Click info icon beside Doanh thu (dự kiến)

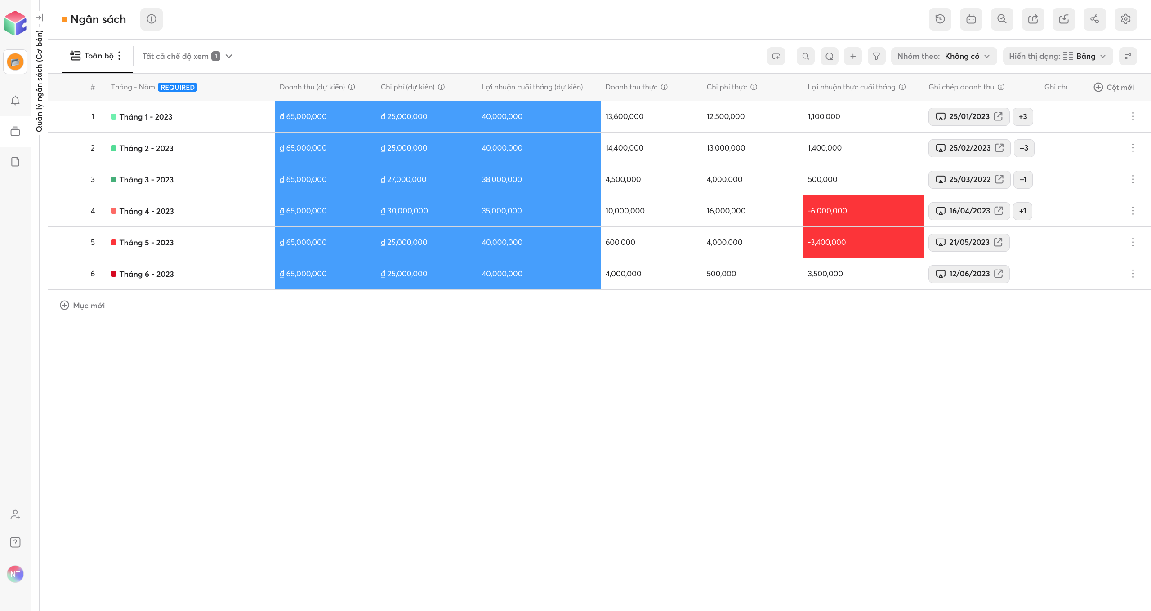352,87
